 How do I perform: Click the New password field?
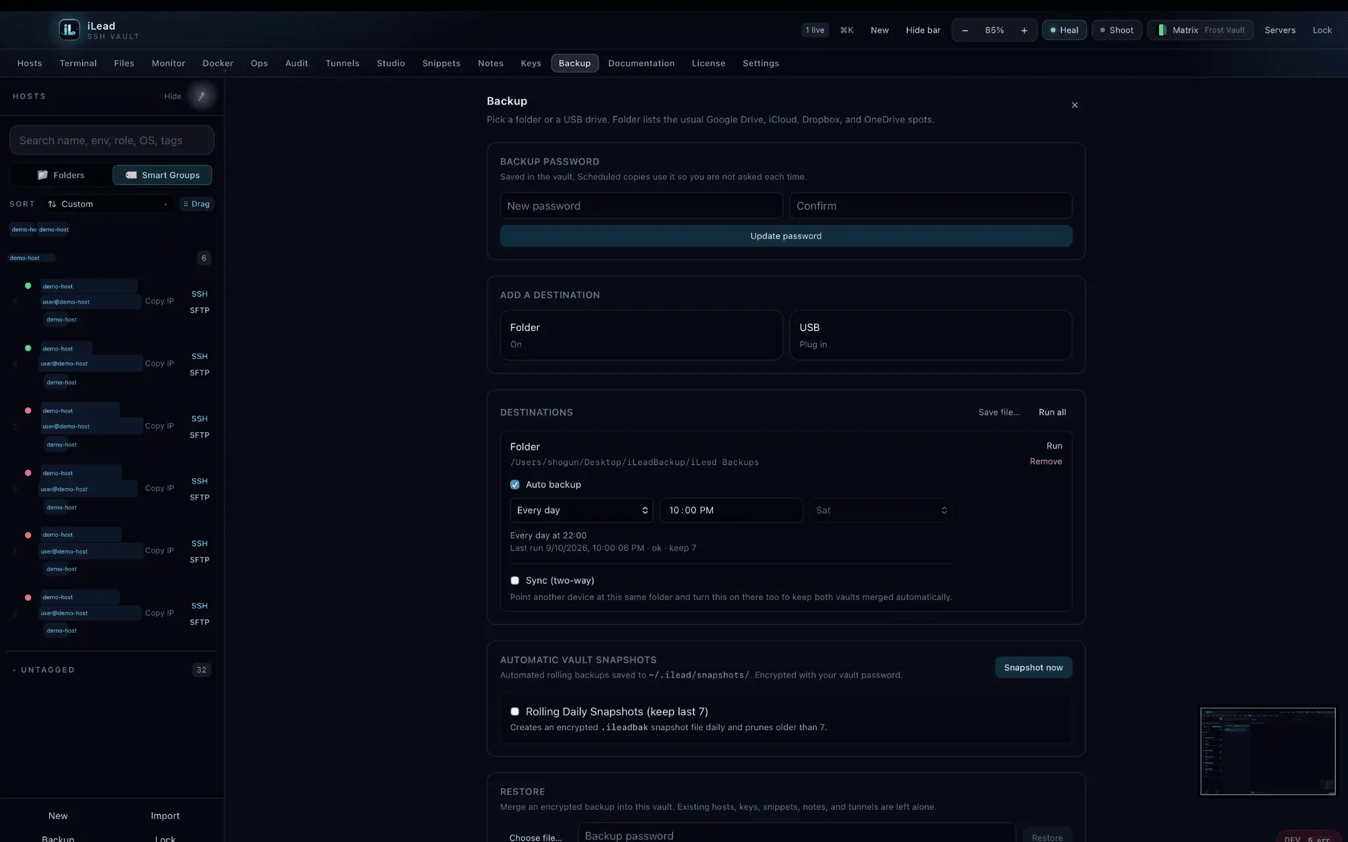[x=641, y=206]
